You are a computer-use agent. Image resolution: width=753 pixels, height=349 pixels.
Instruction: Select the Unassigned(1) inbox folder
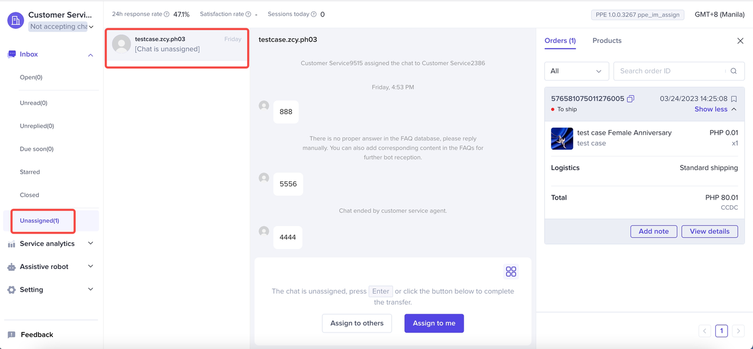point(39,221)
